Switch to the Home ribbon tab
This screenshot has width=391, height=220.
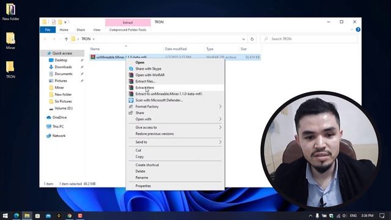(64, 30)
